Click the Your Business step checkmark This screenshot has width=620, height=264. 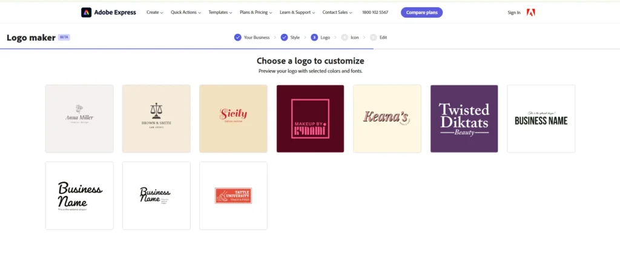coord(237,38)
